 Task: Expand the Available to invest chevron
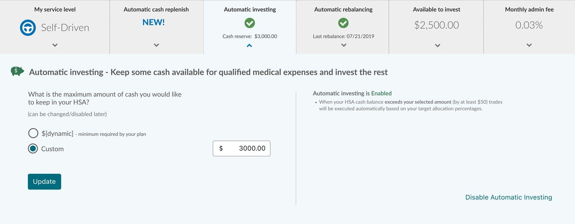[437, 46]
